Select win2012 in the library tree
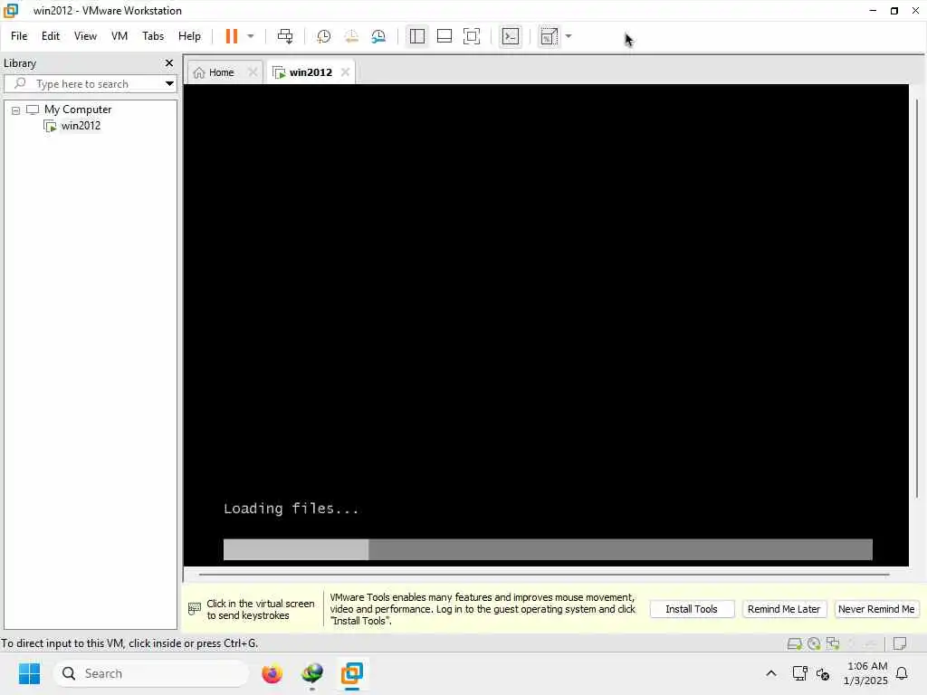927x695 pixels. point(81,125)
